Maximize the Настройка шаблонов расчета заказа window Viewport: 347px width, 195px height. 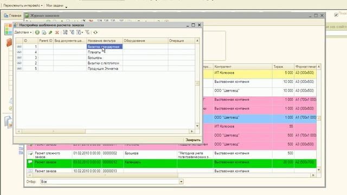click(193, 25)
